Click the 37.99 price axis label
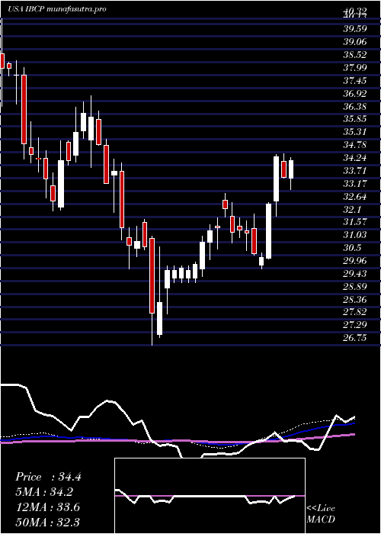This screenshot has width=381, height=534. click(355, 67)
